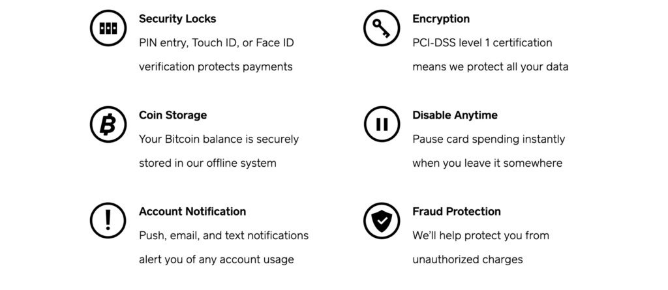Screen dimensions: 668x290
Task: Click the PCI-DSS level 1 certification text
Action: click(482, 43)
